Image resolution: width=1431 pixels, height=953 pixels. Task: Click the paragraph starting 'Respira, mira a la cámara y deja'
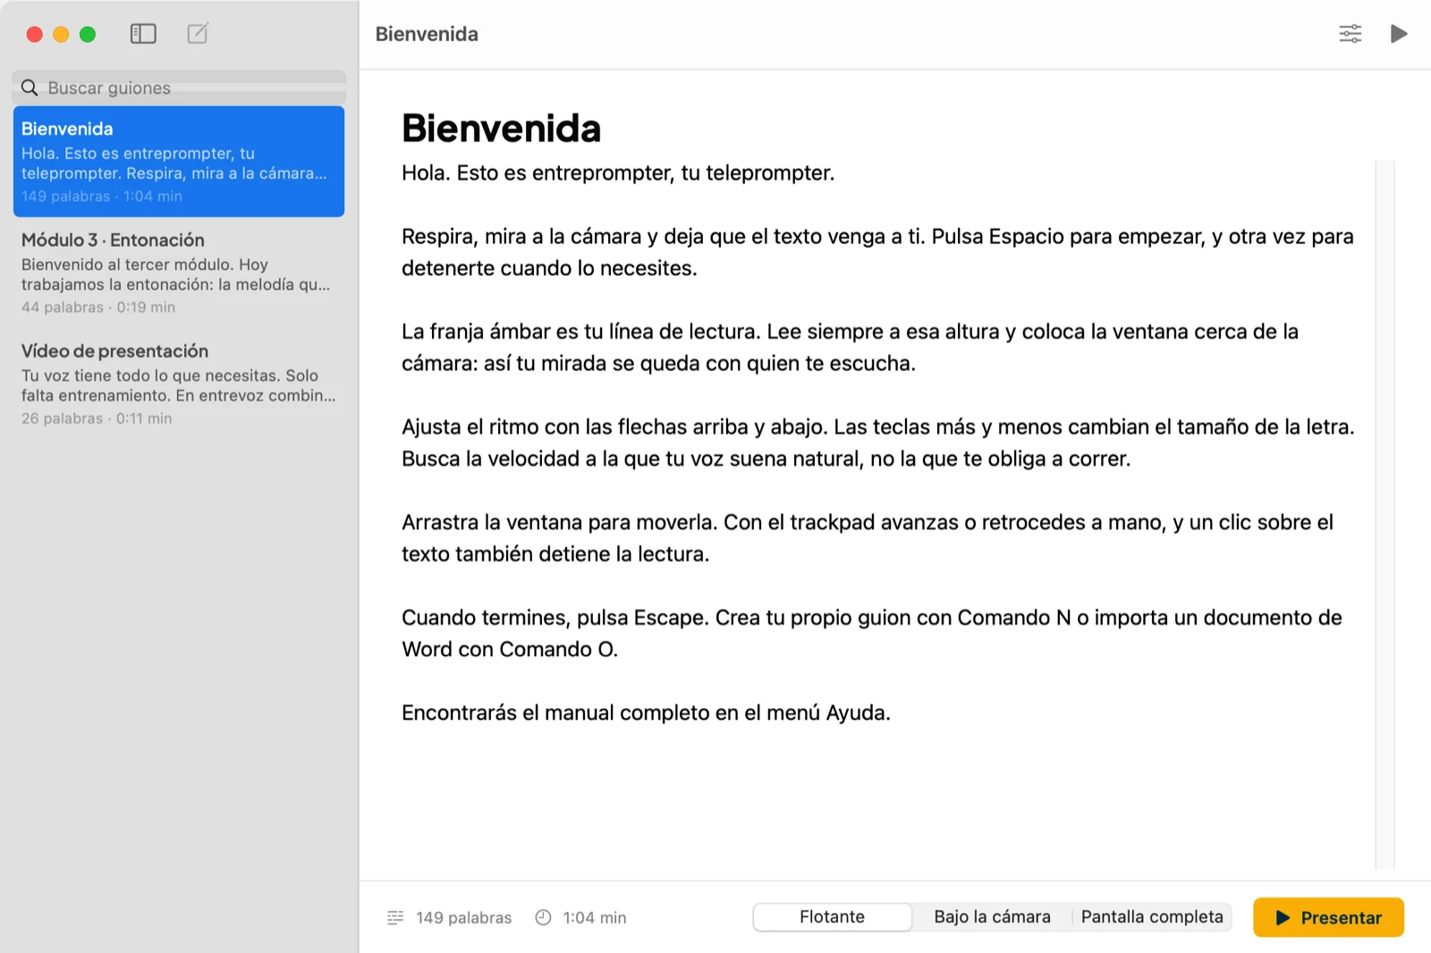coord(877,252)
